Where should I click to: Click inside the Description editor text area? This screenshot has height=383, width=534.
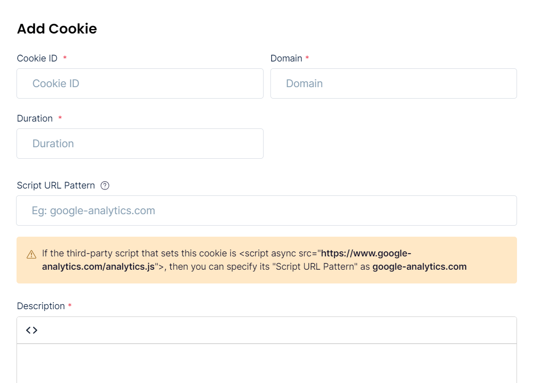[x=267, y=363]
